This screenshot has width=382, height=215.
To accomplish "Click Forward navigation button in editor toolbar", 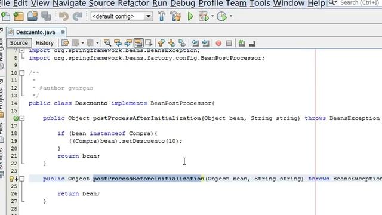I will [x=90, y=43].
